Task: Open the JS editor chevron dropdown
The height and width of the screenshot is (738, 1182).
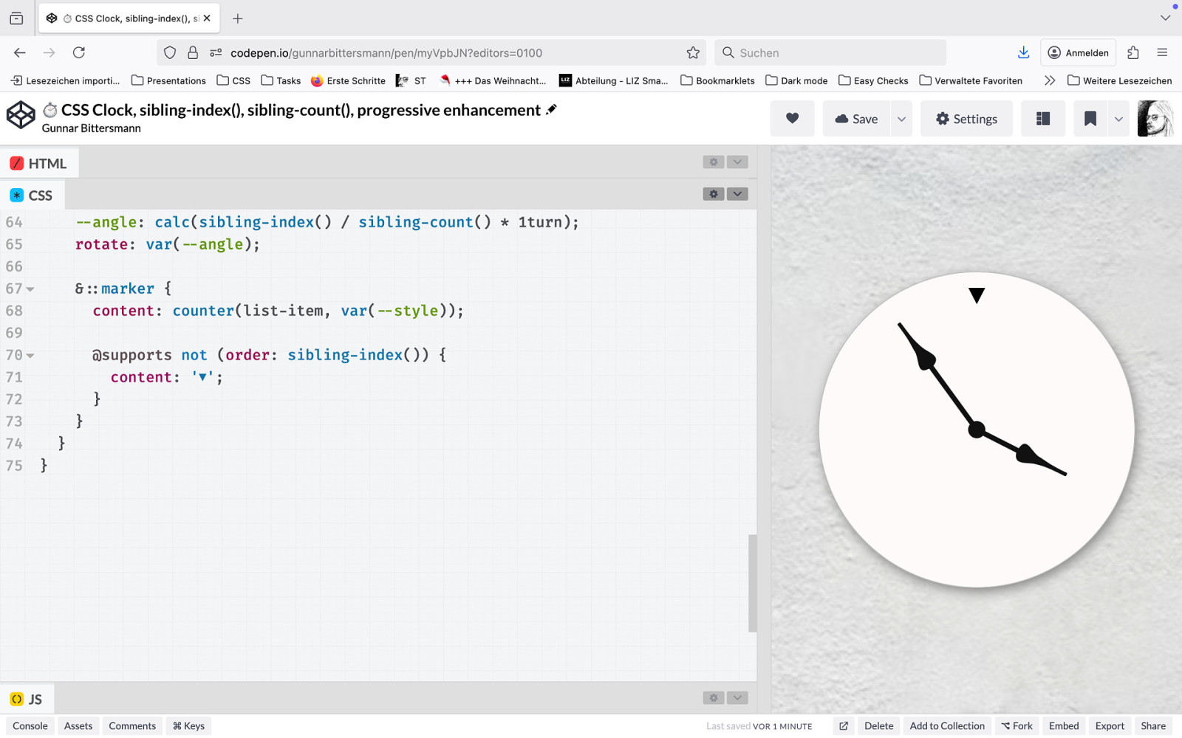Action: 737,698
